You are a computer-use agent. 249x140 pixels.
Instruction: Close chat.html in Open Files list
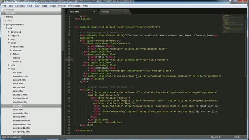click(x=4, y=13)
